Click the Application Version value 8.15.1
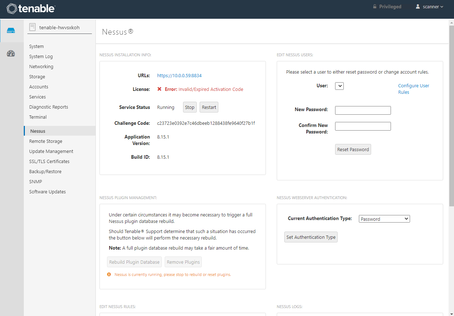The width and height of the screenshot is (454, 316). [x=163, y=137]
